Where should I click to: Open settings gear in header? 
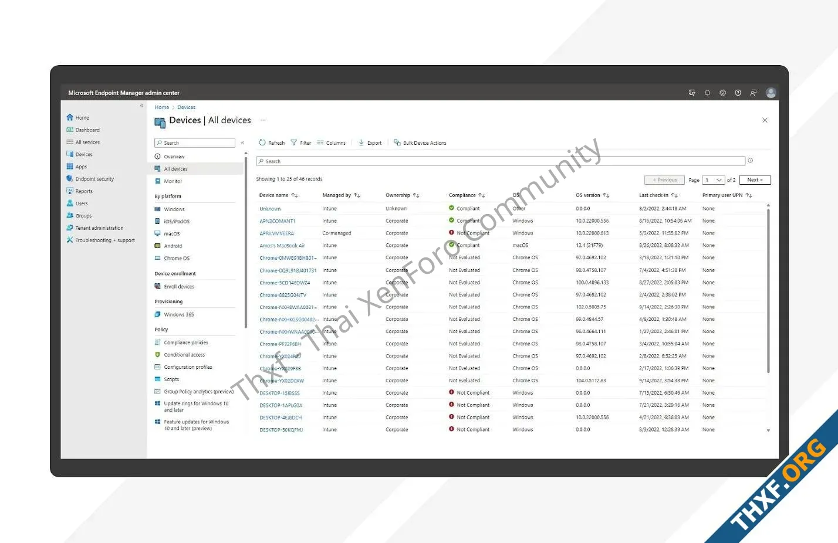coord(722,93)
